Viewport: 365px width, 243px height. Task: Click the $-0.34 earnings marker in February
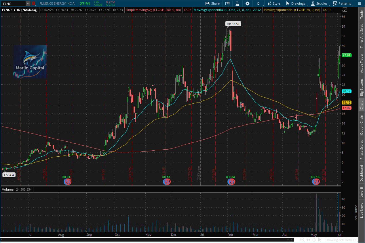(x=231, y=182)
